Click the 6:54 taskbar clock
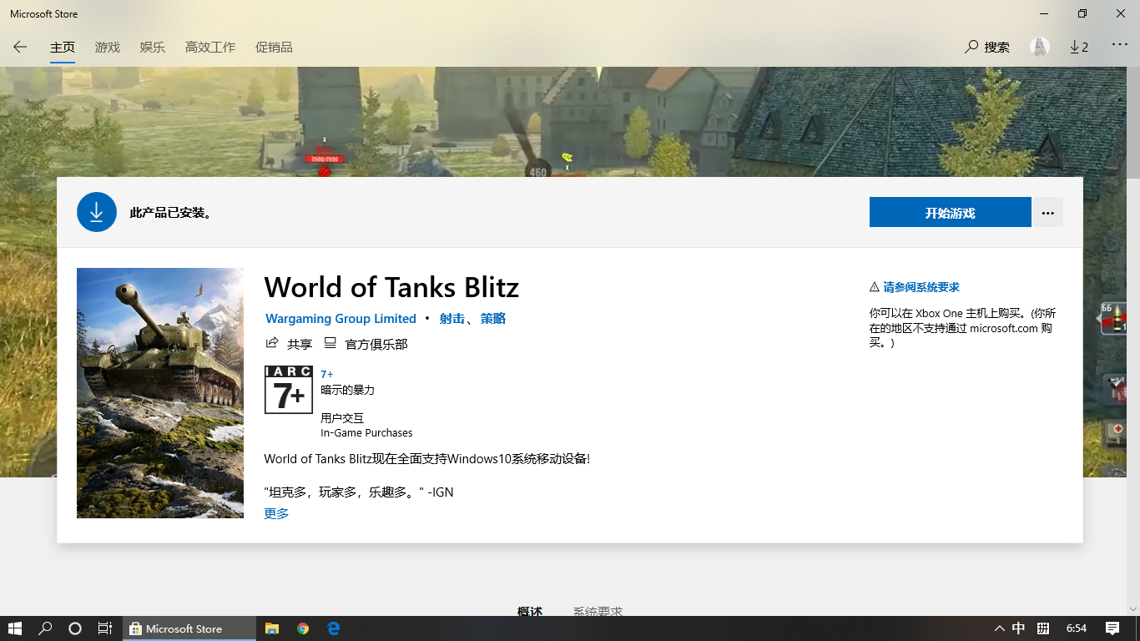 click(1077, 628)
